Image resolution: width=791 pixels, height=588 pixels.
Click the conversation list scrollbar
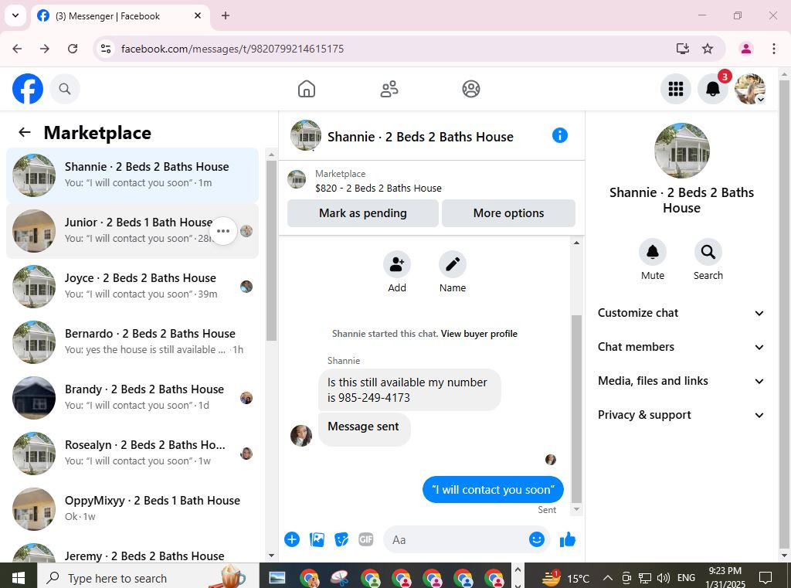click(271, 251)
